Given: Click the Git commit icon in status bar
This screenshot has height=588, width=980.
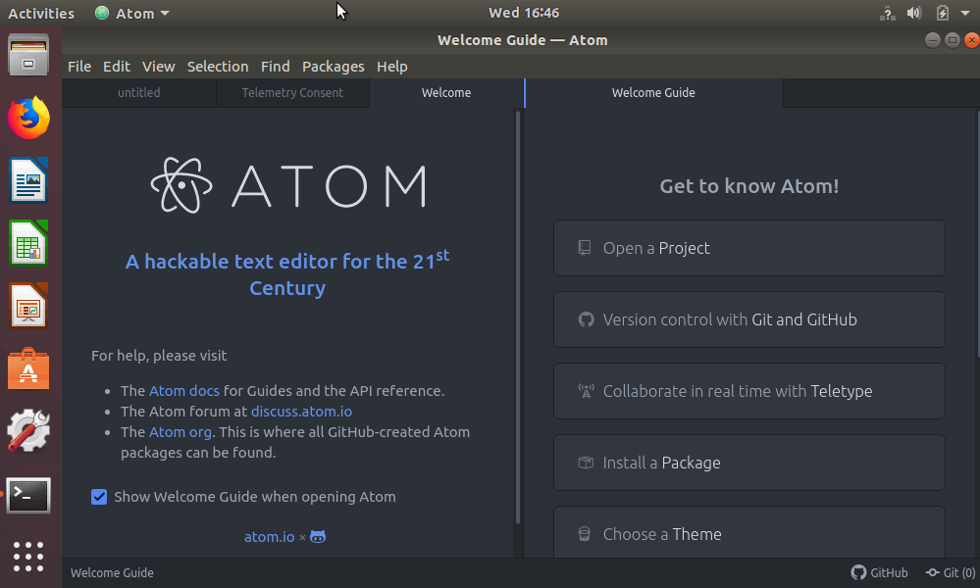Looking at the screenshot, I should [x=933, y=572].
